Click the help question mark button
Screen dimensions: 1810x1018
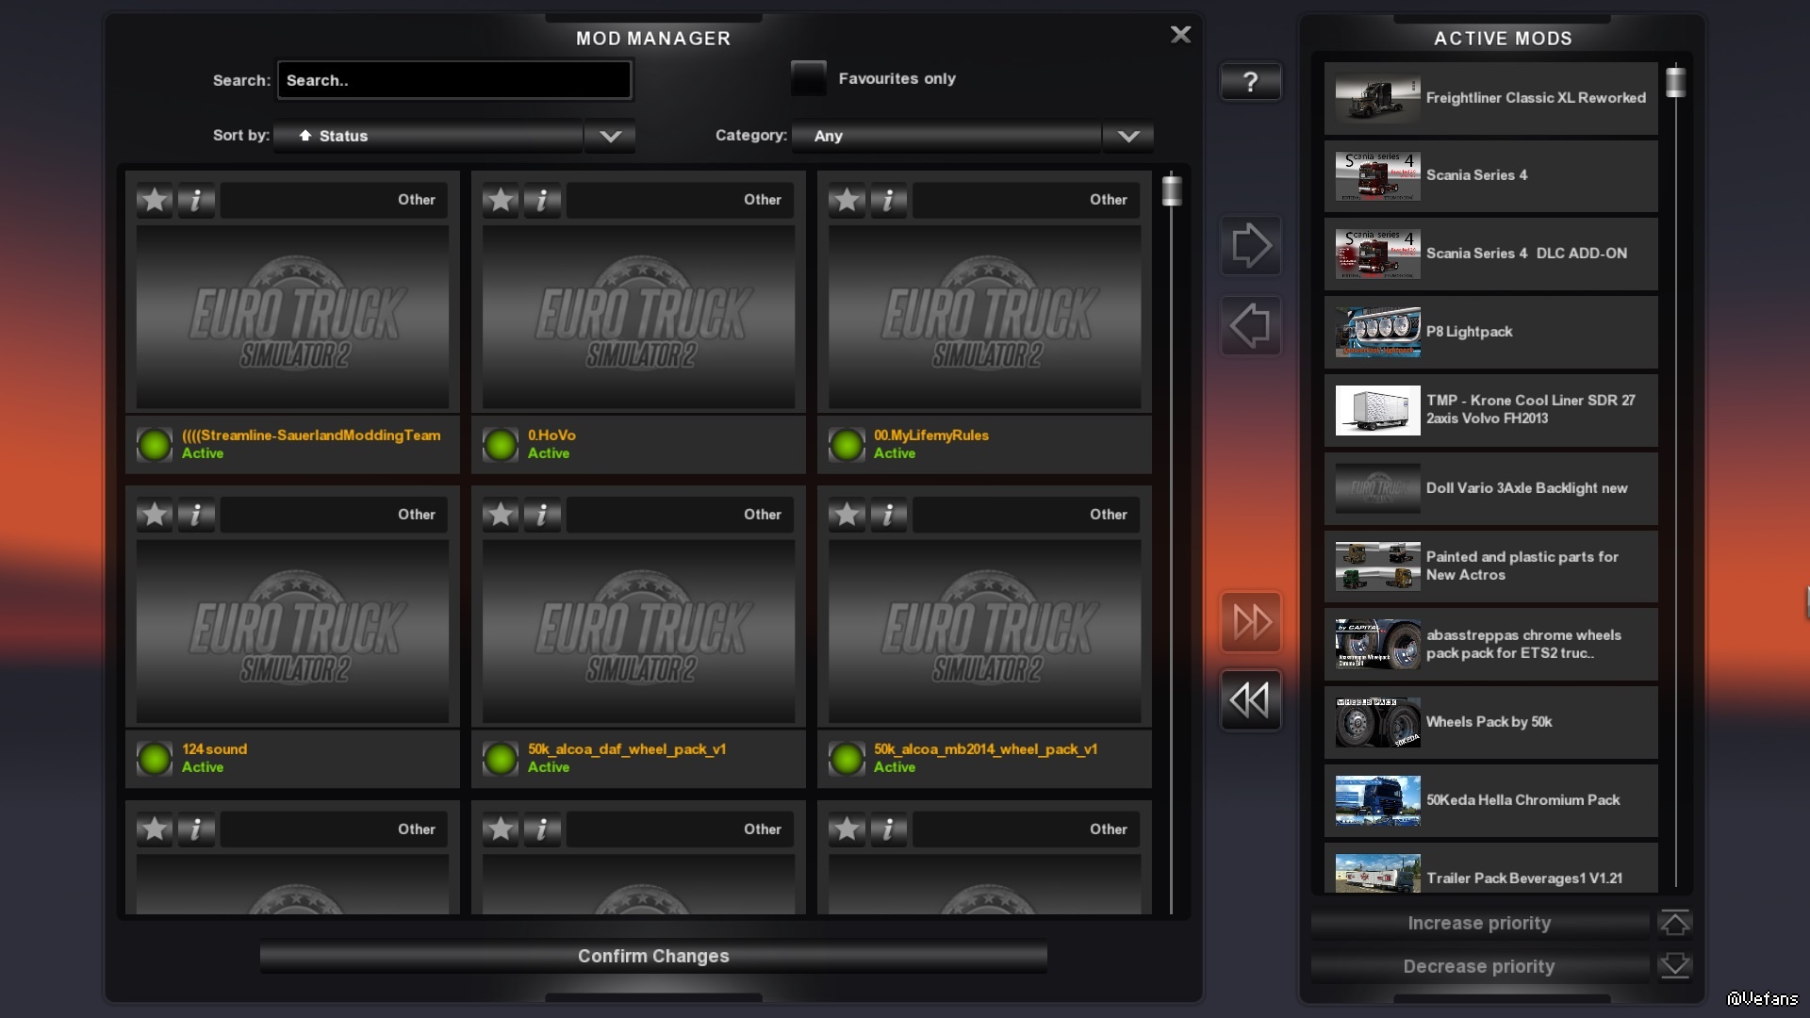pyautogui.click(x=1250, y=82)
